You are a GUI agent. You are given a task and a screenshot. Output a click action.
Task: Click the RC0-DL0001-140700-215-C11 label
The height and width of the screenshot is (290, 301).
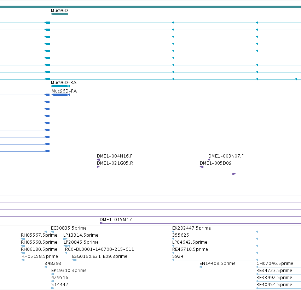[99, 249]
